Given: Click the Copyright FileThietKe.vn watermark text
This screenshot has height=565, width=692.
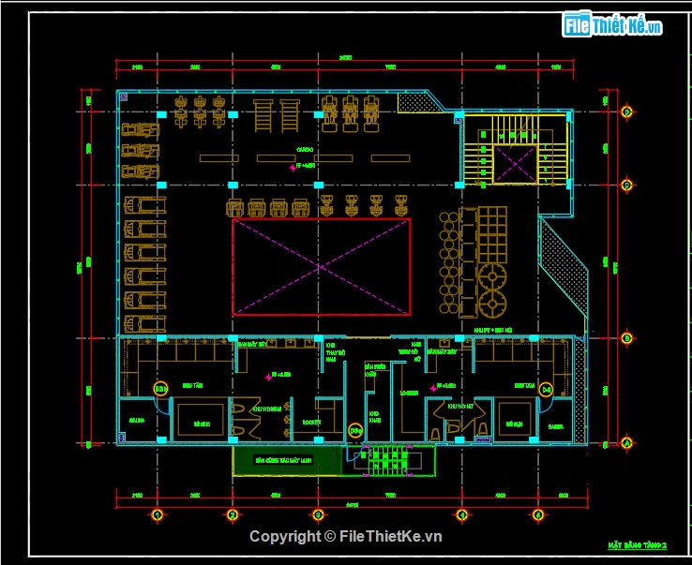Looking at the screenshot, I should [x=346, y=536].
